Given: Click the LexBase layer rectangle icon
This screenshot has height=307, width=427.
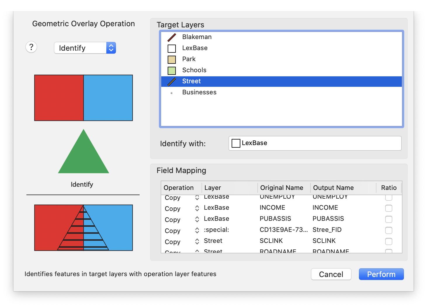Looking at the screenshot, I should coord(172,48).
